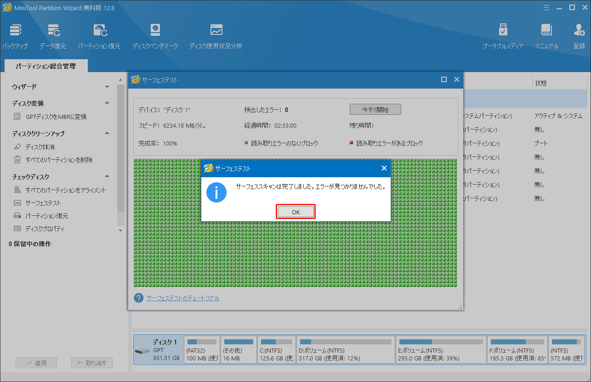
Task: Switch to パーティション総合管理 tab
Action: 45,66
